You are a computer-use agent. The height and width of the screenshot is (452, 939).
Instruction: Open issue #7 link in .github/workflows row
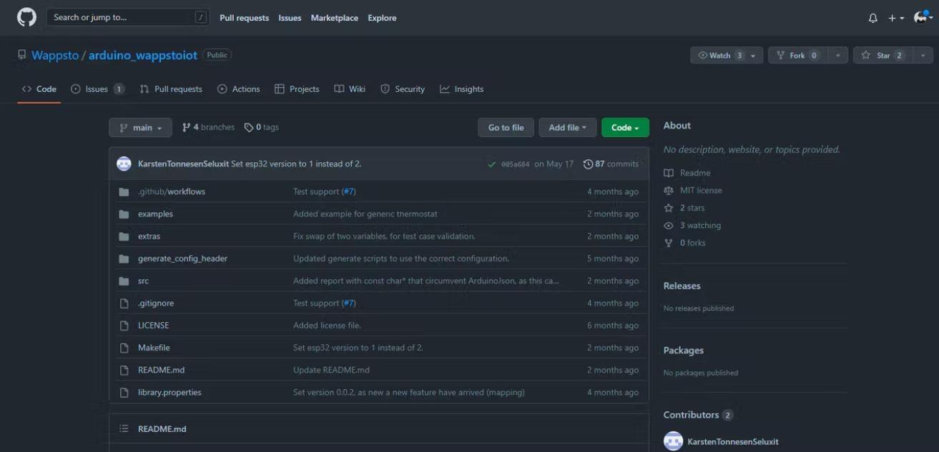(348, 191)
